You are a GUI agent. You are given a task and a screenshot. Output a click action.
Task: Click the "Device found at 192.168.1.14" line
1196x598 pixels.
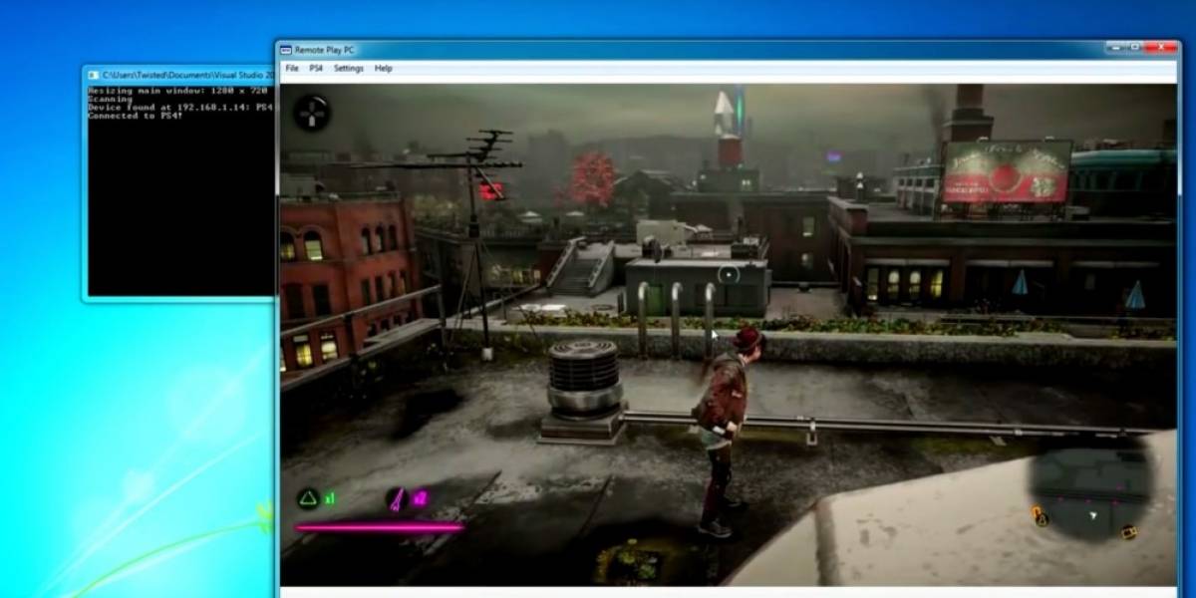[179, 108]
